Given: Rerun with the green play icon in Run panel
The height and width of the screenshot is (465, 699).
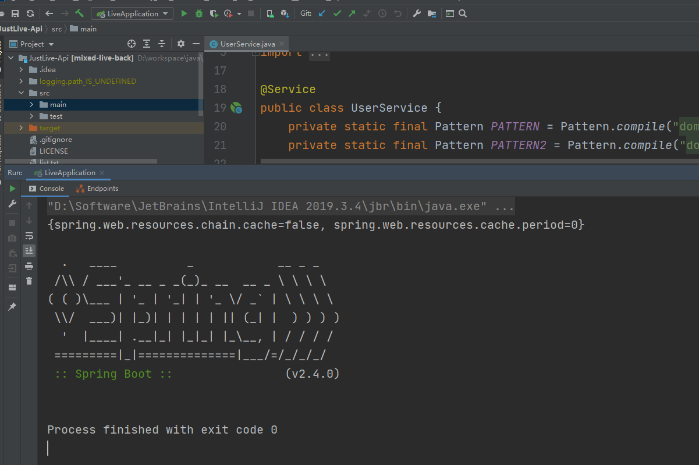Looking at the screenshot, I should click(x=12, y=189).
